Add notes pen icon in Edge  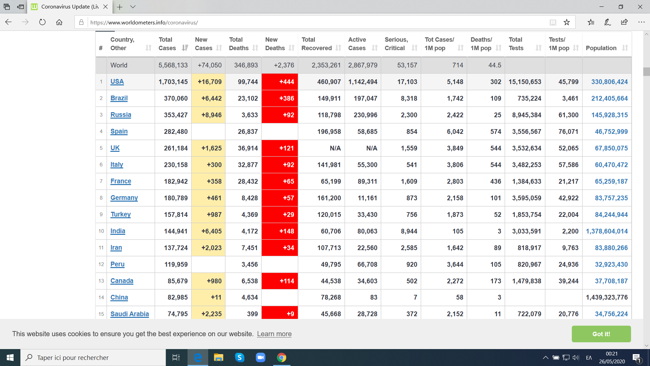pos(608,22)
